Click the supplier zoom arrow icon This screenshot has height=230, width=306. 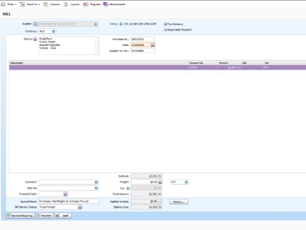pos(36,24)
